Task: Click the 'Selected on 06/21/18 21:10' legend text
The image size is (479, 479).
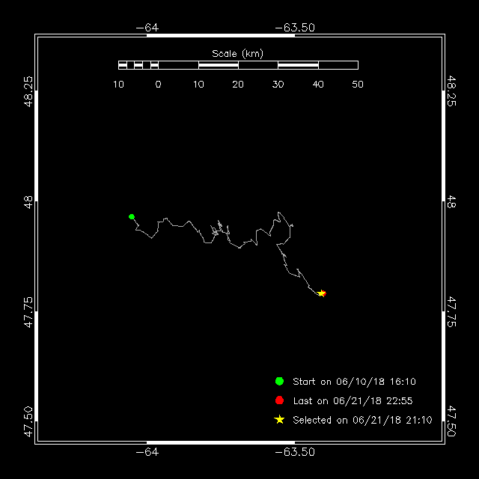Action: click(x=362, y=420)
